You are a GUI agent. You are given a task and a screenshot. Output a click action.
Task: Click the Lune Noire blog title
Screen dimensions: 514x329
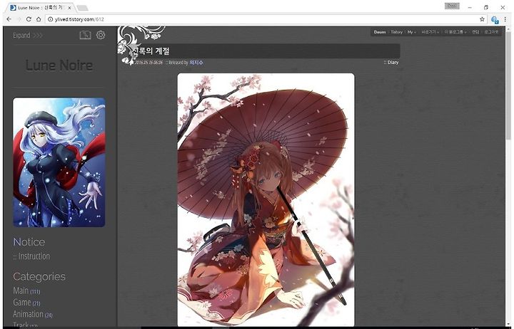click(x=59, y=66)
